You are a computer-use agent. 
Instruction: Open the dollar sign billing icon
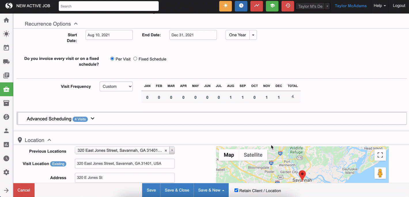click(6, 117)
